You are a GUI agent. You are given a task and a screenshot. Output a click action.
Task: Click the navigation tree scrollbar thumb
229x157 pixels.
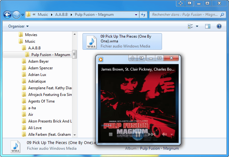(75, 54)
